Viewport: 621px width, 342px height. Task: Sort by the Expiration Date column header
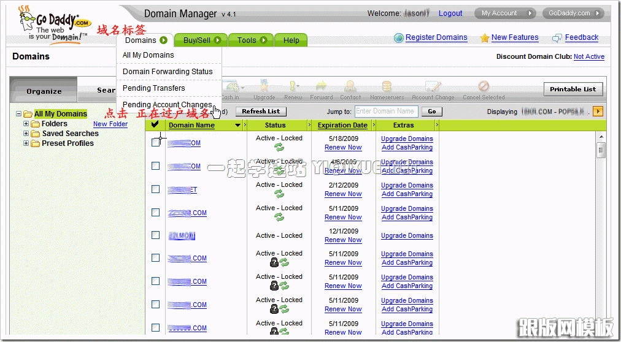pyautogui.click(x=342, y=125)
